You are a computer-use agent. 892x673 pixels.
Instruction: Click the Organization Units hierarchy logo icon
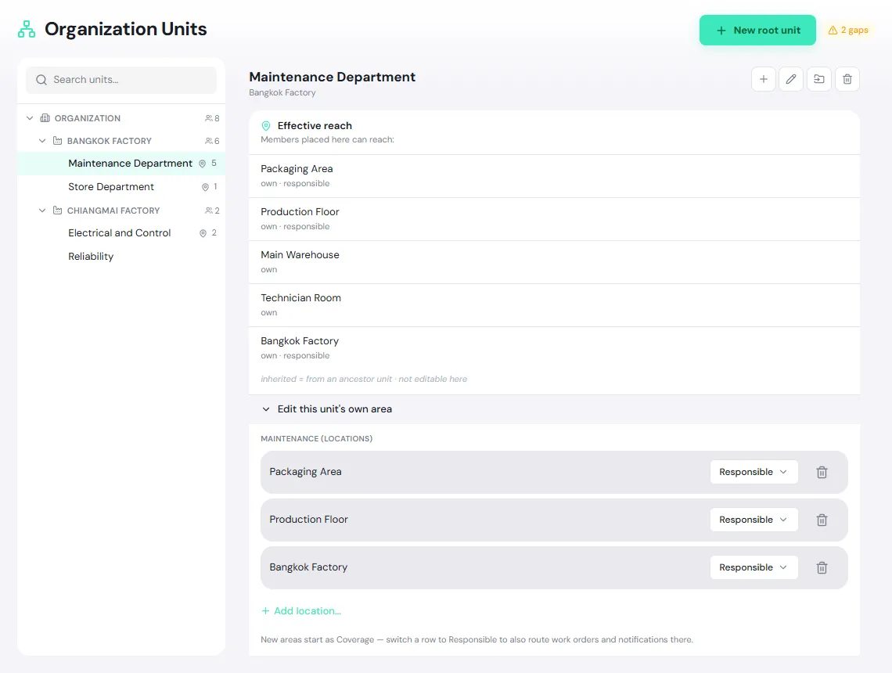(26, 29)
